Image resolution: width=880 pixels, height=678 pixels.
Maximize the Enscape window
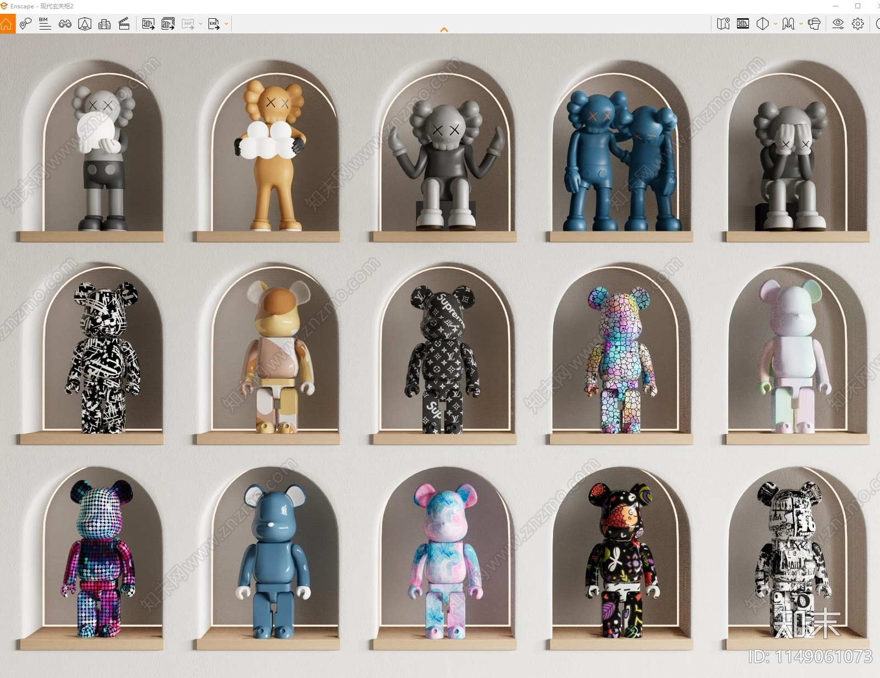pyautogui.click(x=857, y=6)
